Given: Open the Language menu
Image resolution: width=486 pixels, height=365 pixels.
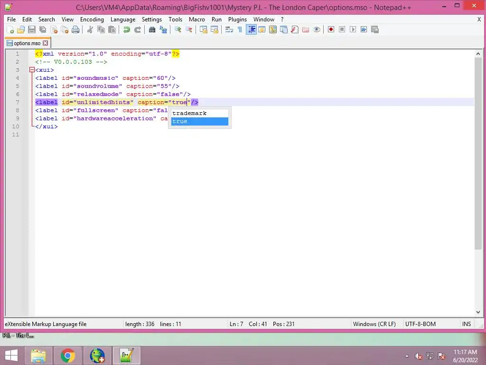Looking at the screenshot, I should click(123, 19).
